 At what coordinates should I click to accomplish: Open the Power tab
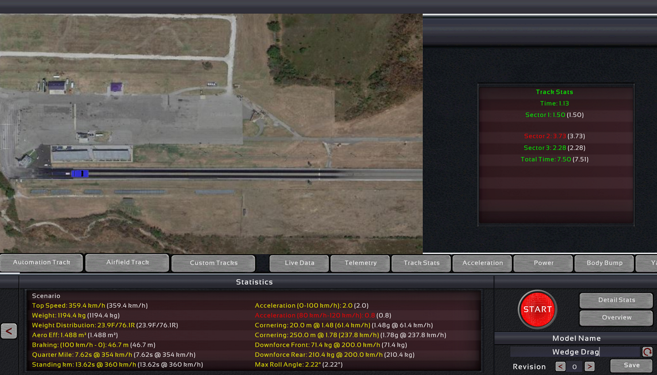point(543,263)
